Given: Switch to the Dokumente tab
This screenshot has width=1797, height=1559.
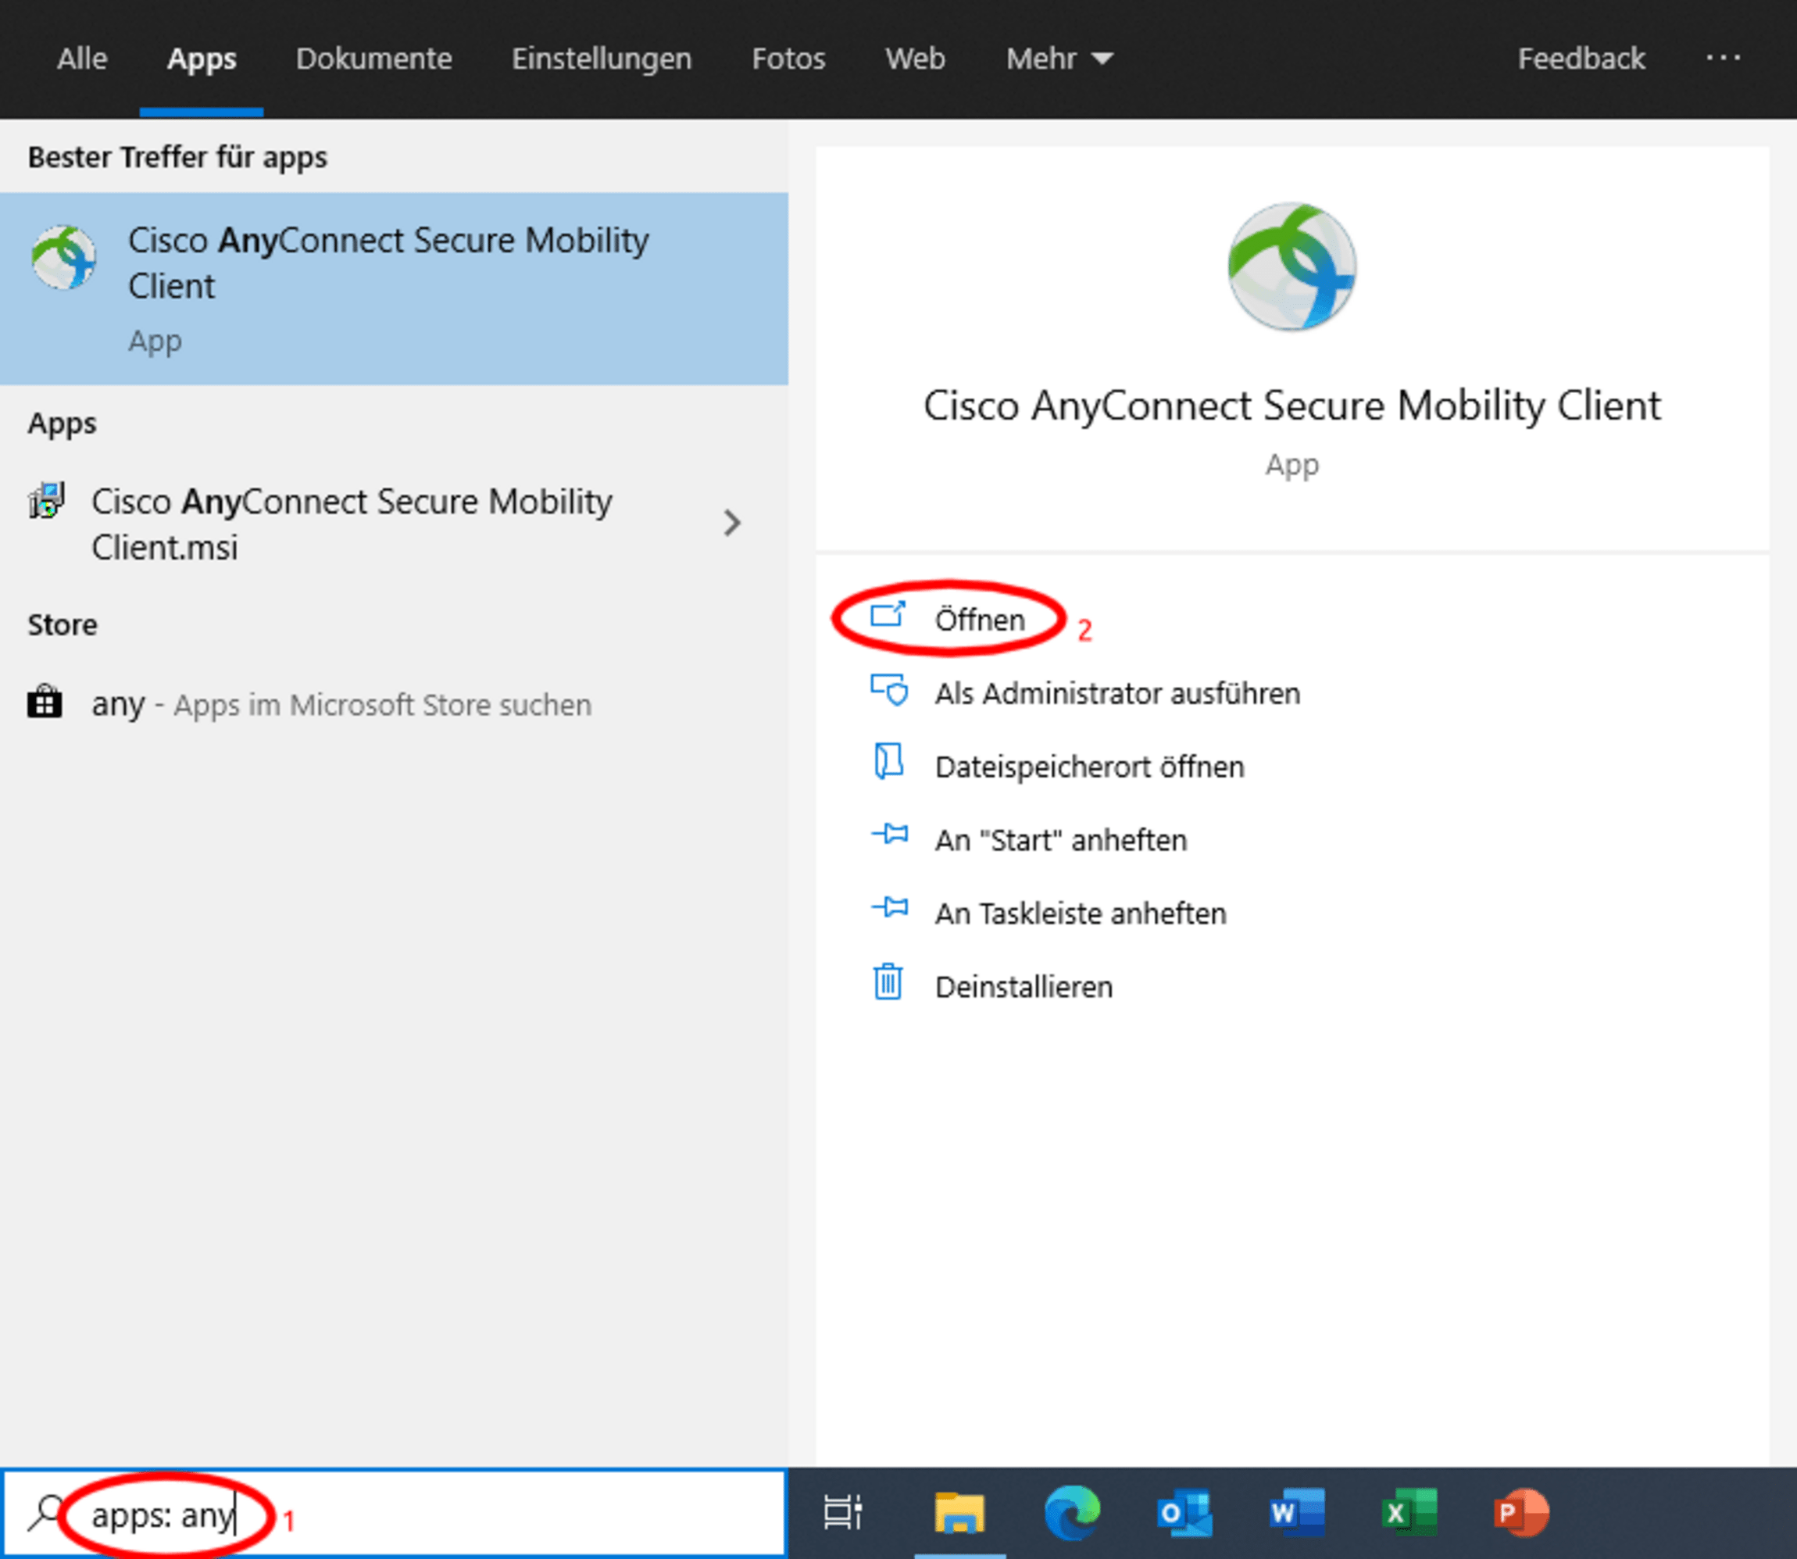Looking at the screenshot, I should coord(373,59).
